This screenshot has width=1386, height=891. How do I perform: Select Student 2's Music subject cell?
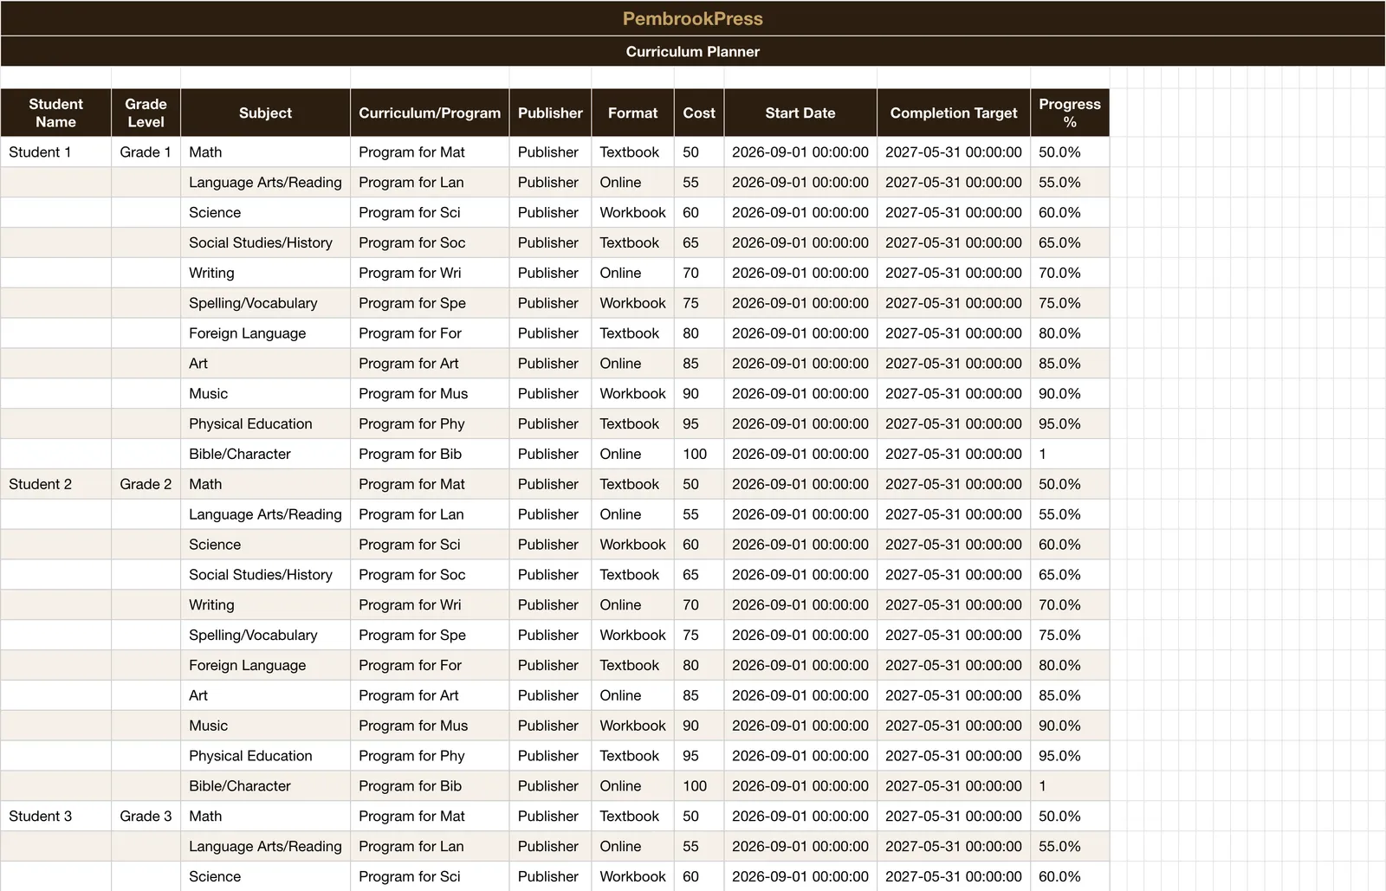click(x=265, y=726)
